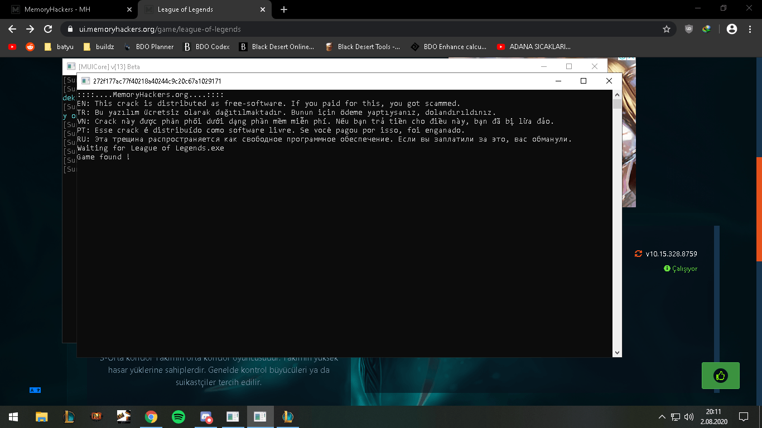Screen dimensions: 762x428
Task: Minimize the MUICore v{13} Beta window
Action: (543, 66)
